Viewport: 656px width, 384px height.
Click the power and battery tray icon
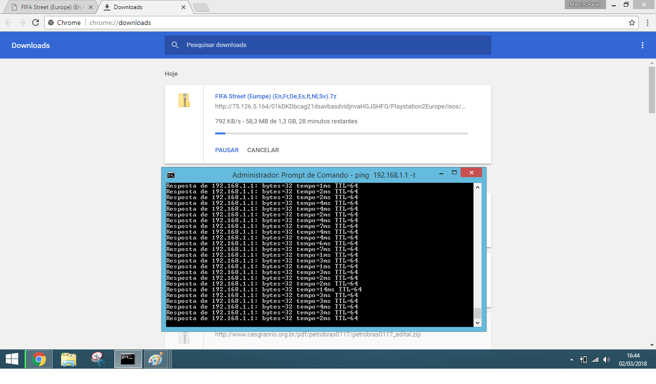[584, 359]
